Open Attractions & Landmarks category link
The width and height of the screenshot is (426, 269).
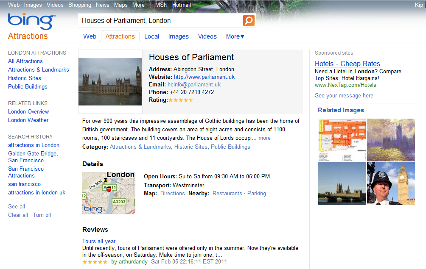[140, 147]
